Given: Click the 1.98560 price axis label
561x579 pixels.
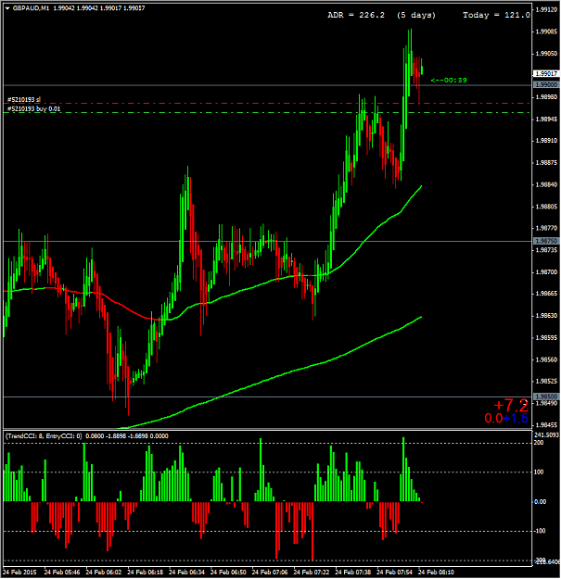Looking at the screenshot, I should click(546, 359).
